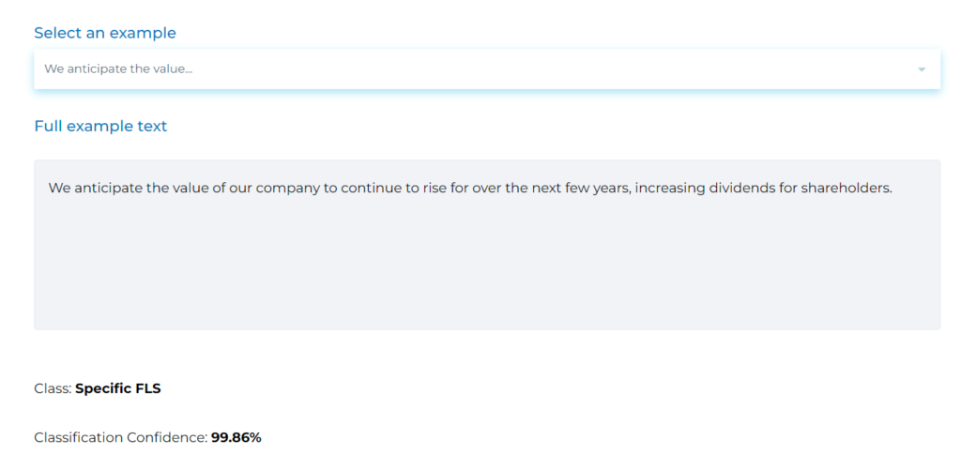Click the 'Specific FLS' class result
Screen dimensions: 961x455
[x=118, y=388]
